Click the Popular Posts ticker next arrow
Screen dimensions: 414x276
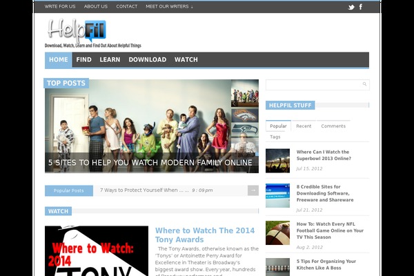coord(253,190)
